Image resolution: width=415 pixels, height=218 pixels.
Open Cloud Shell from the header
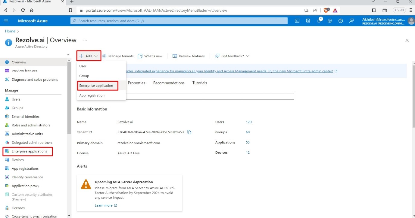click(x=297, y=21)
